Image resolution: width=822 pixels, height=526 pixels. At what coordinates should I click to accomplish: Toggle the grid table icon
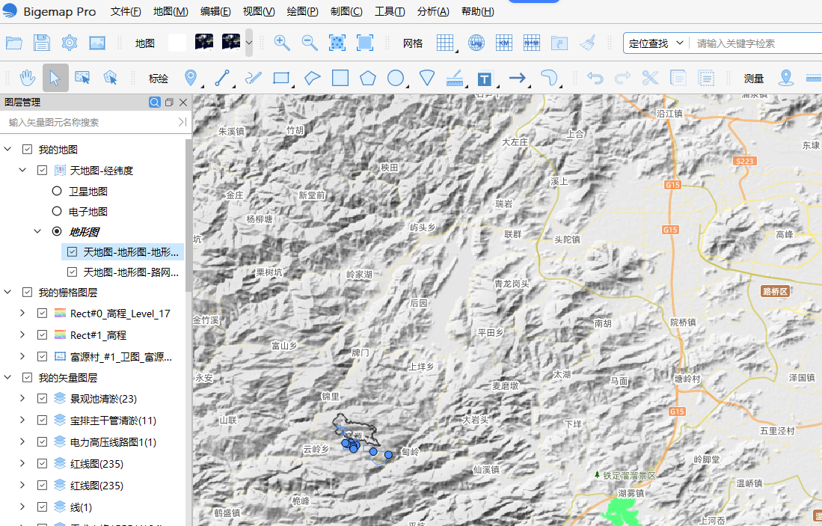(x=445, y=43)
